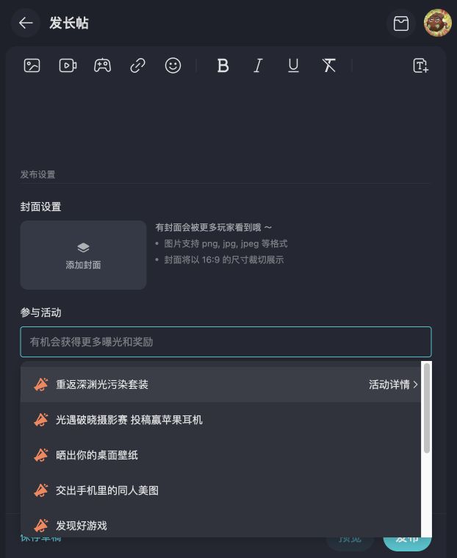Select 光遇破晓摄影赛 投稿赢苹果耳机 option

tap(129, 420)
